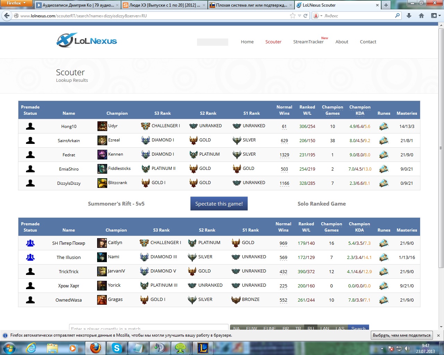This screenshot has height=355, width=444.
Task: Open runes icon for Hong10
Action: (x=384, y=126)
